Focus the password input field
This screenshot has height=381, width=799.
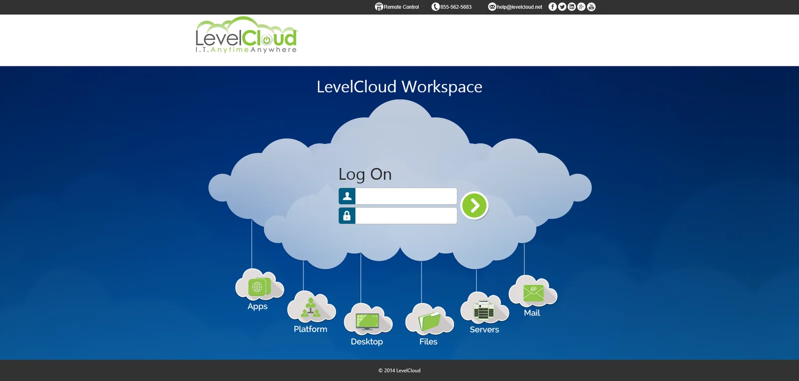tap(406, 216)
